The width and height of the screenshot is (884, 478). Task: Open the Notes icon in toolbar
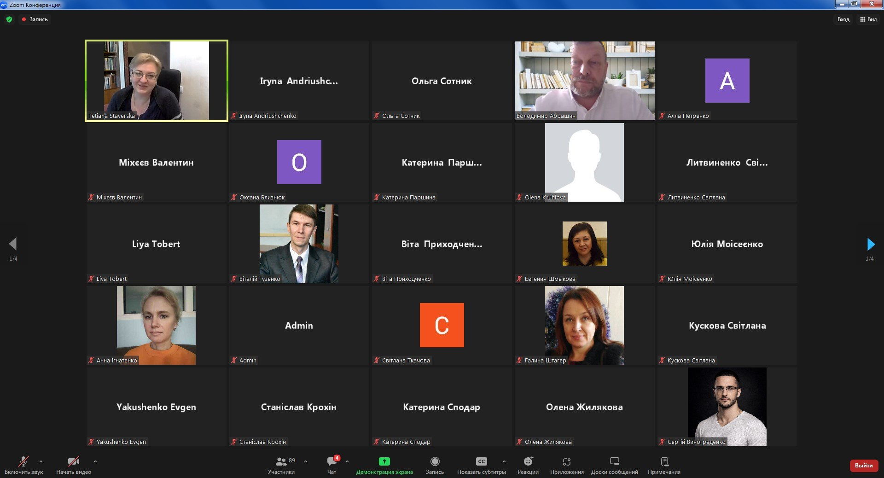(664, 461)
